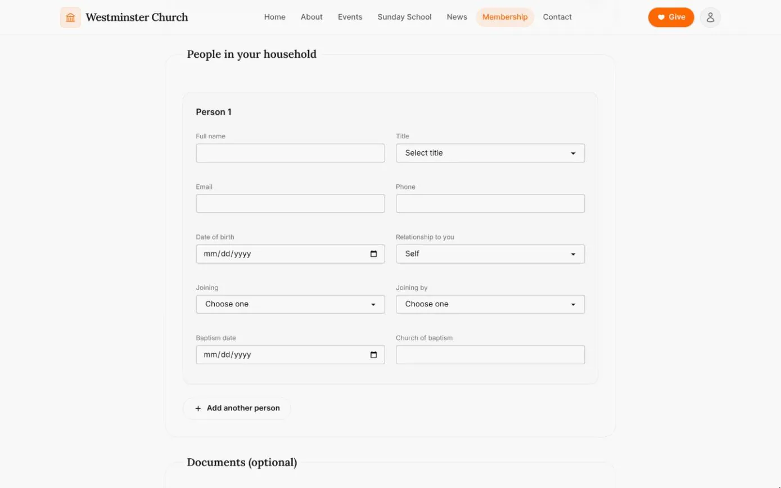This screenshot has width=781, height=488.
Task: Click the Give button
Action: pos(671,17)
